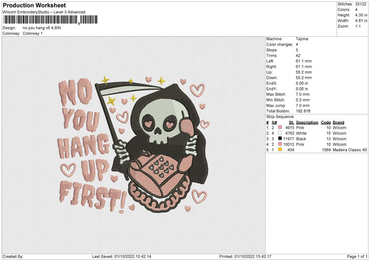The image size is (370, 261).
Task: Click the '55.2 mm' value beside Down
Action: pyautogui.click(x=303, y=78)
